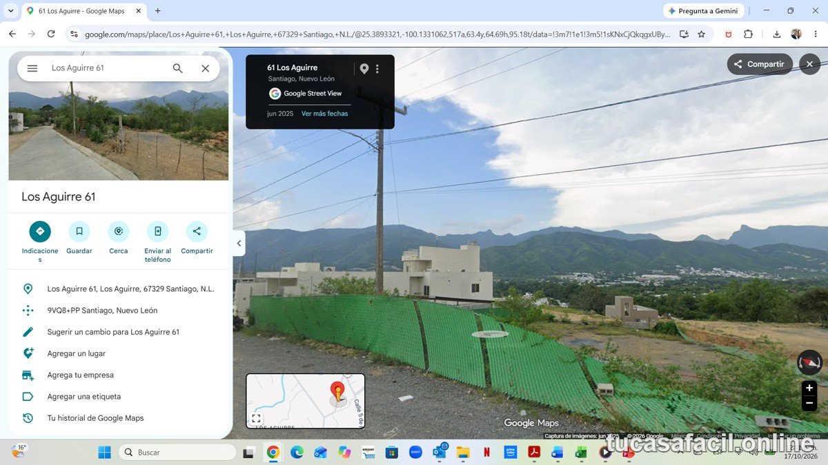The image size is (828, 465).
Task: Open the mini map thumbnail
Action: (x=306, y=401)
